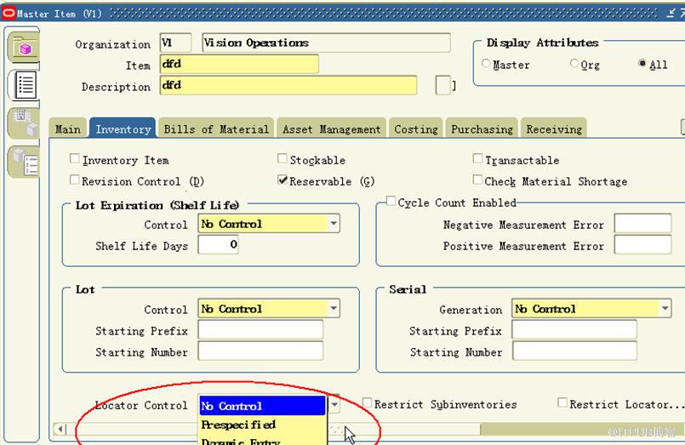Click the Serial Starting Number field

coord(574,351)
